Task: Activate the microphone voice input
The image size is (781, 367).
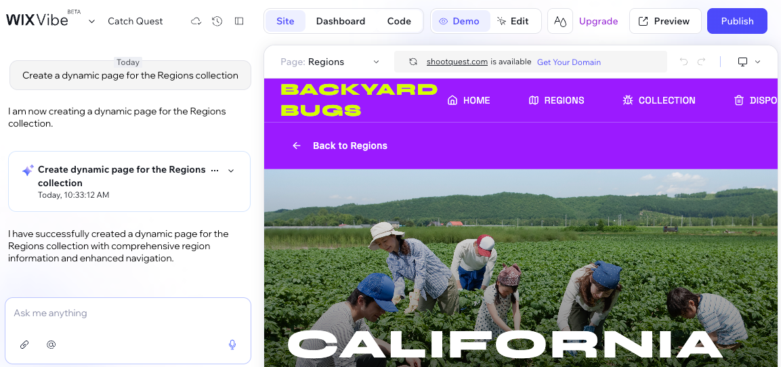Action: tap(232, 345)
